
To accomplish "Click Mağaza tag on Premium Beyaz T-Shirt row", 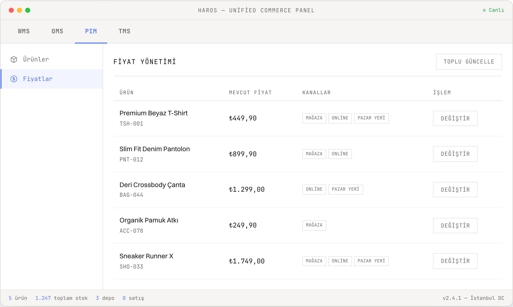I will pos(314,118).
